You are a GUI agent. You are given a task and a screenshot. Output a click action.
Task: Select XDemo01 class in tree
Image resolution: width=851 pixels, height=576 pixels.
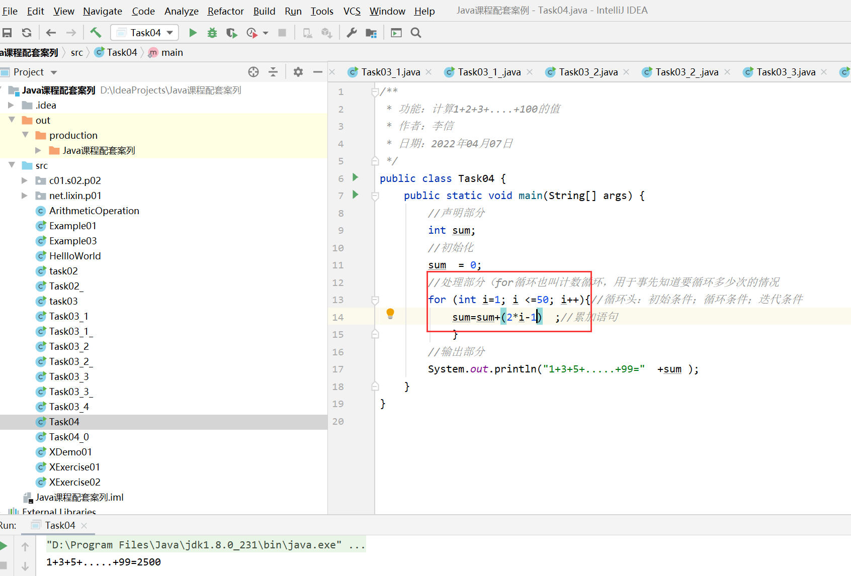[70, 452]
